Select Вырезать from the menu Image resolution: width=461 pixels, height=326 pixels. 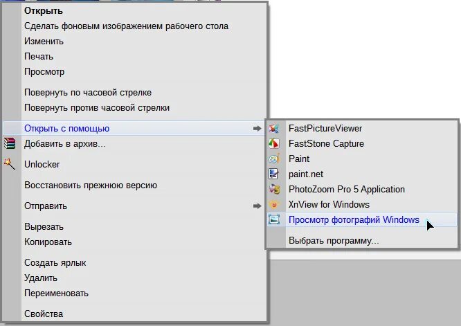point(135,227)
